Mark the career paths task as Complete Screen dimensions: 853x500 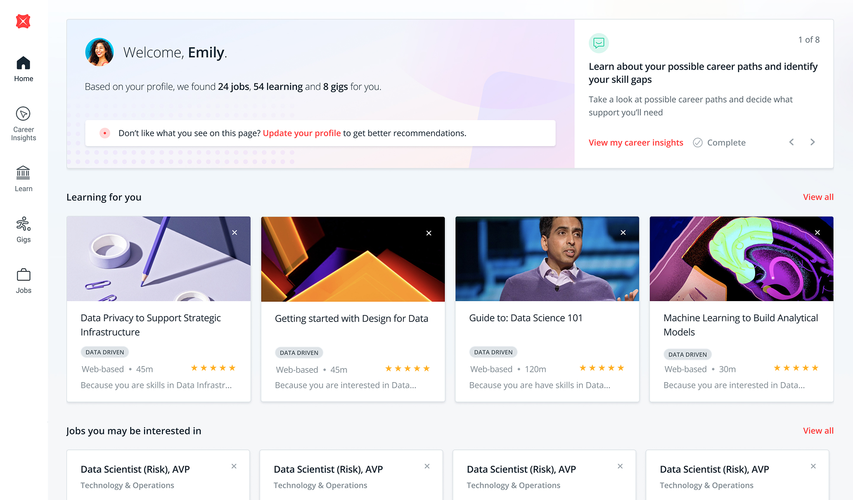719,142
